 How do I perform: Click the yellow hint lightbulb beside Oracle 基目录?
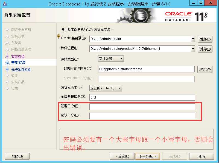(x=59, y=36)
